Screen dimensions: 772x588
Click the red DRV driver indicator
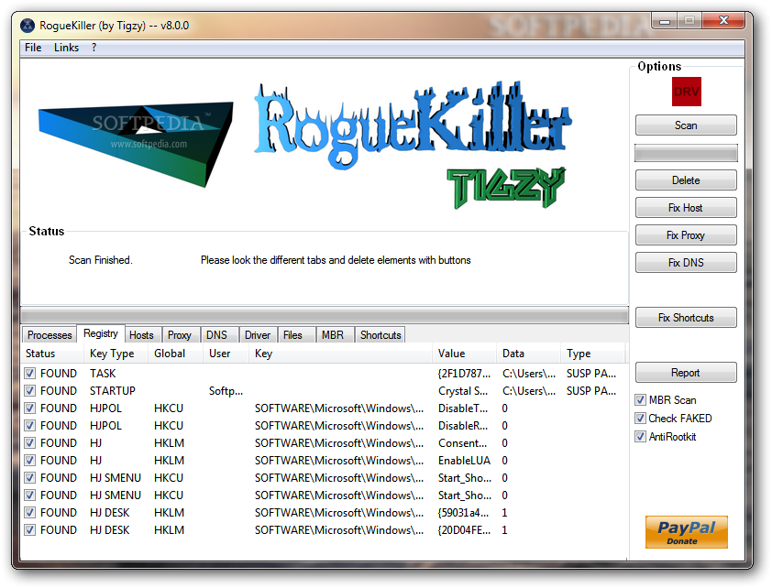[687, 92]
